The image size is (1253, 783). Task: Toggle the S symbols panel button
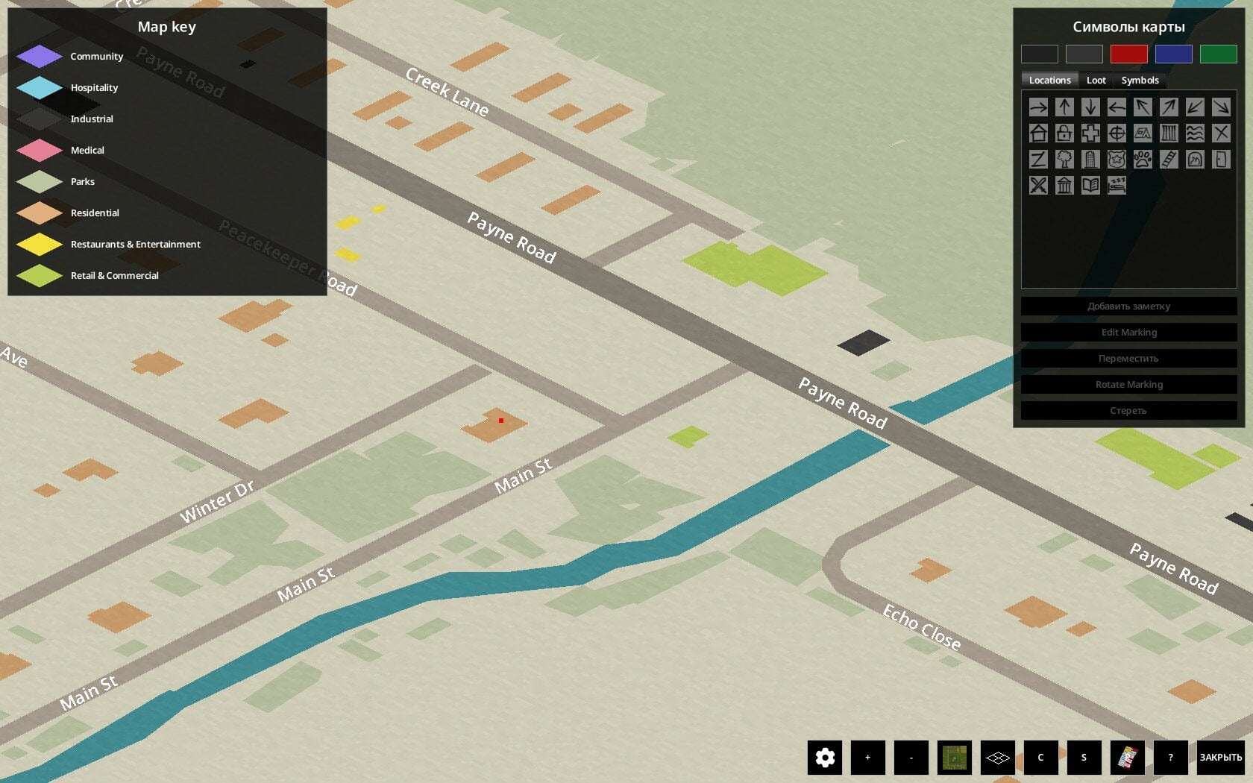(1084, 758)
